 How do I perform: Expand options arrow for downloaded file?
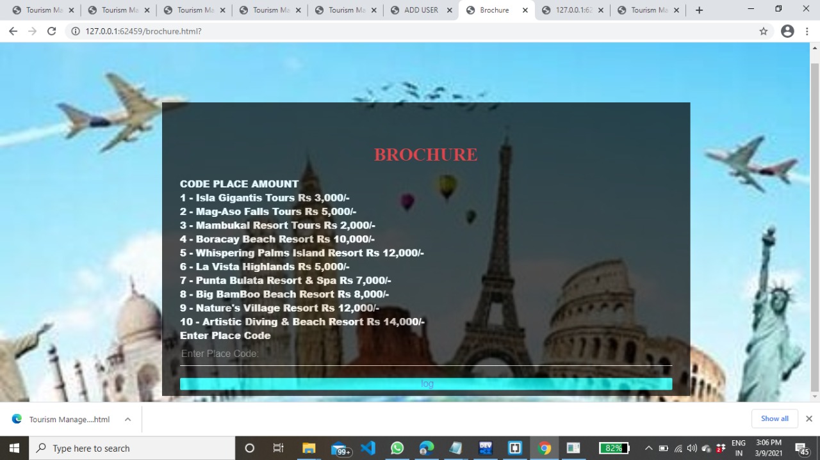pyautogui.click(x=127, y=419)
